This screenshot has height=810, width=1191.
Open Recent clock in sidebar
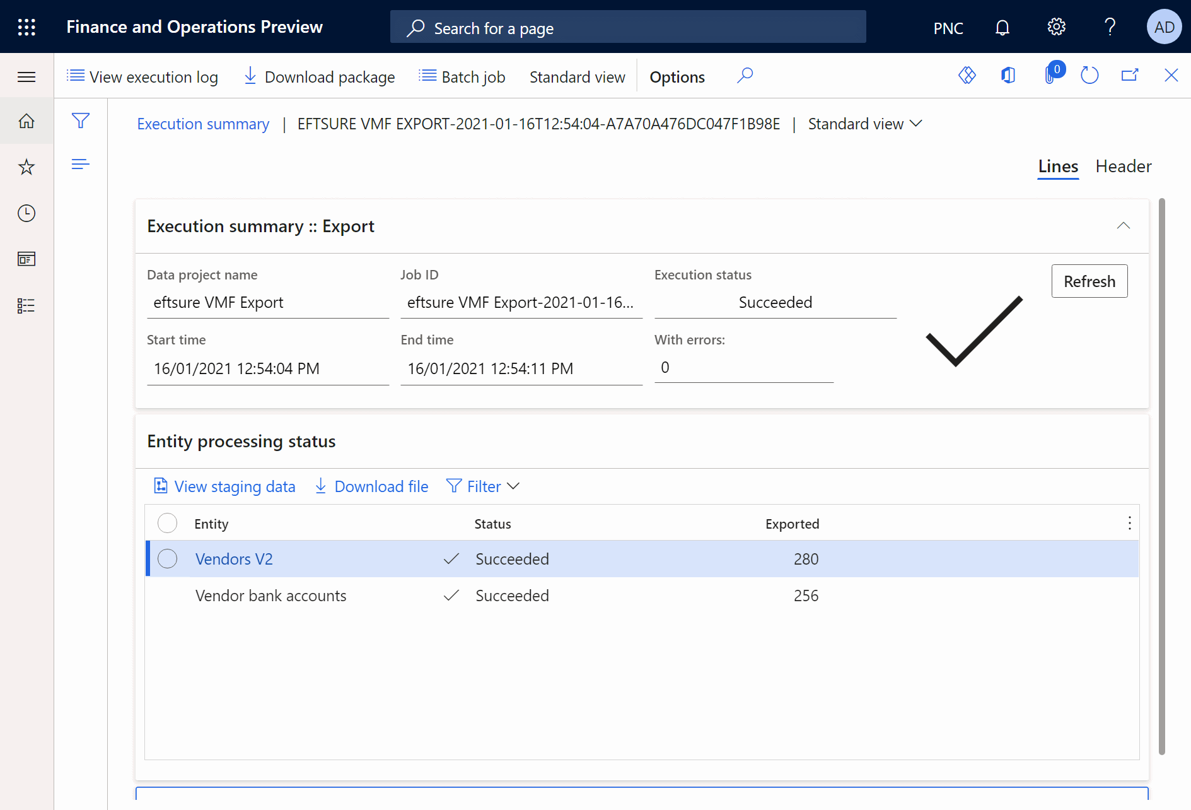click(x=26, y=213)
